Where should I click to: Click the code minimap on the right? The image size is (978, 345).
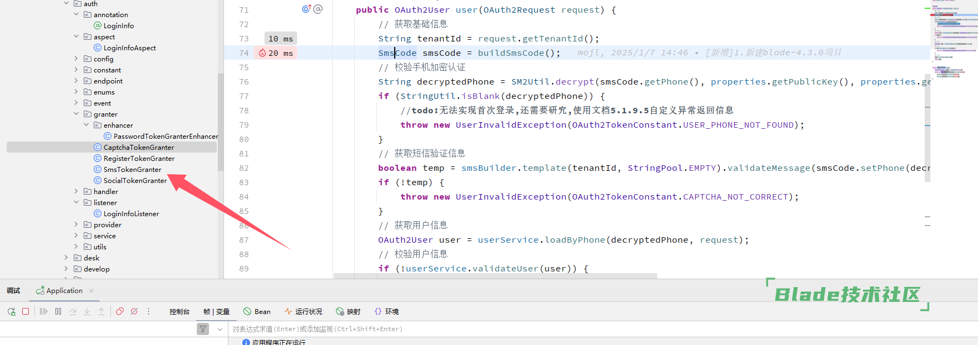[x=955, y=41]
